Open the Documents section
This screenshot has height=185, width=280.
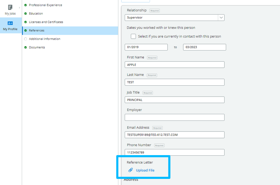point(37,47)
